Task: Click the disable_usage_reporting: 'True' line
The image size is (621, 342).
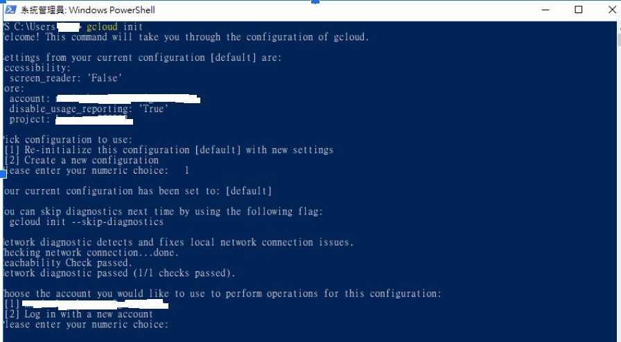Action: tap(89, 109)
